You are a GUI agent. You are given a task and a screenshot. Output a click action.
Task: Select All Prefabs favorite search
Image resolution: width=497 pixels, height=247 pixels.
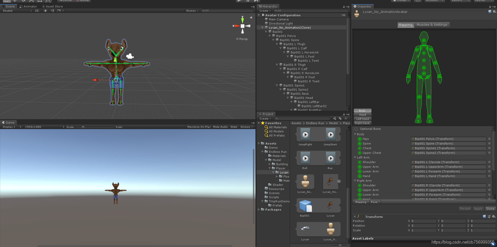coord(277,136)
